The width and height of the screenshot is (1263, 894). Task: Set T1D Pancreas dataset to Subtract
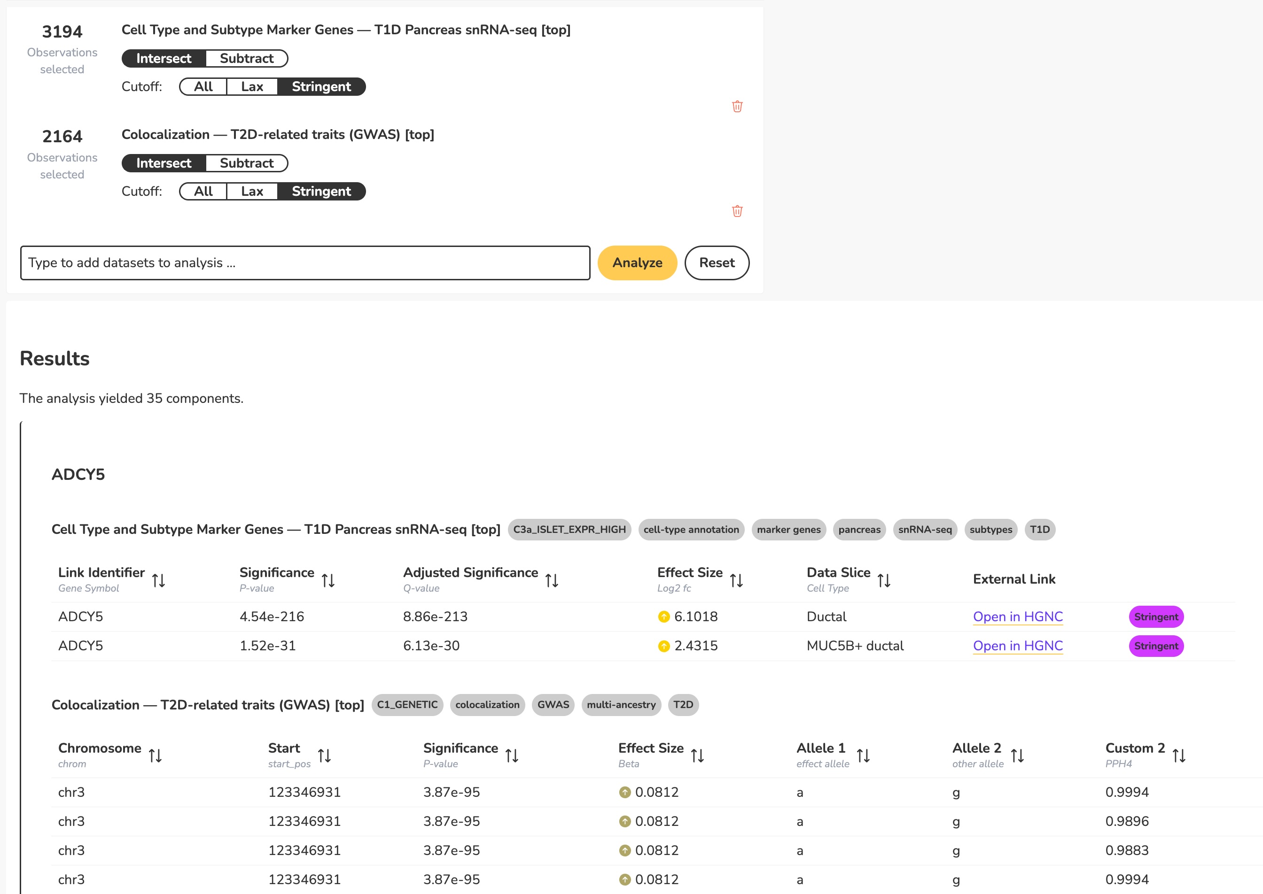247,58
